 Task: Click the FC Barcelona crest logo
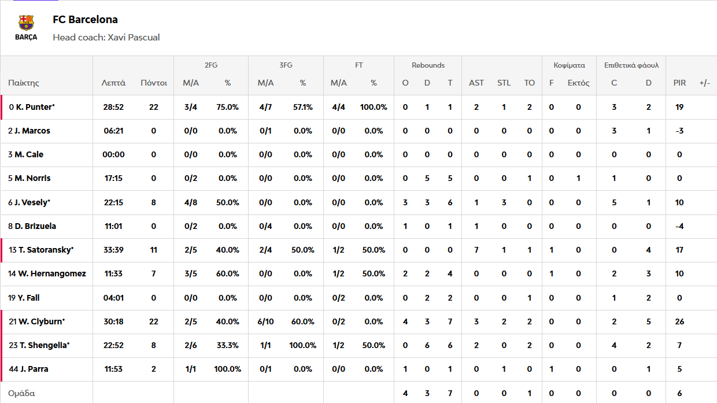[x=26, y=28]
